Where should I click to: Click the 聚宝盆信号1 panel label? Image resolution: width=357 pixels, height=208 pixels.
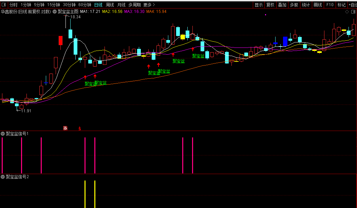click(17, 134)
